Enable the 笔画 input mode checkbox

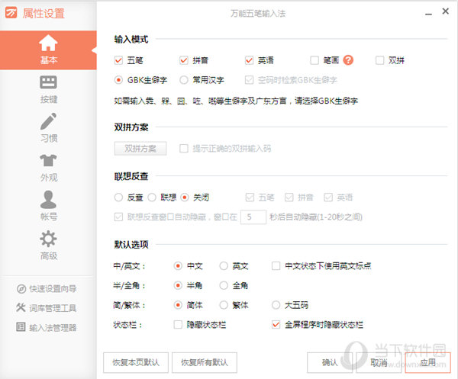point(314,60)
